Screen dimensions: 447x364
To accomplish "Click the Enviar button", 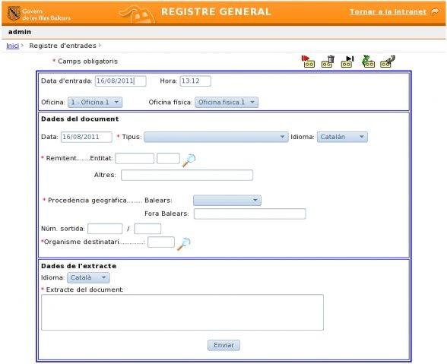I will coord(223,345).
